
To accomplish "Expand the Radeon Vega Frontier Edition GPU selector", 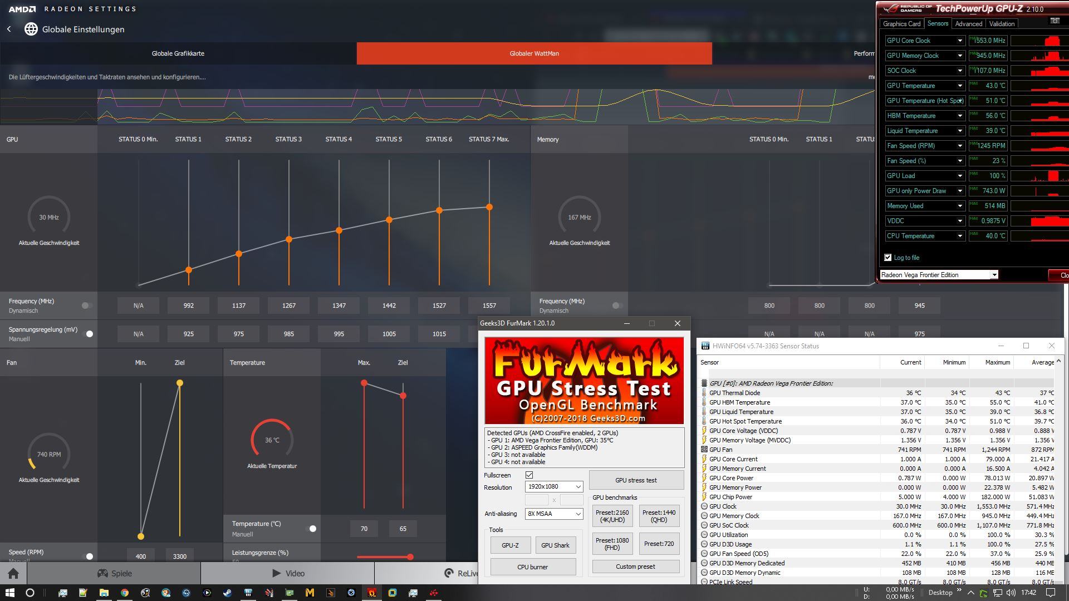I will pyautogui.click(x=993, y=275).
